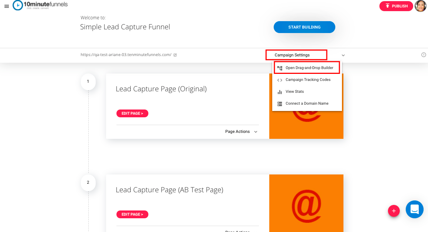
Task: Expand Campaign Settings with the chevron arrow
Action: [x=343, y=55]
